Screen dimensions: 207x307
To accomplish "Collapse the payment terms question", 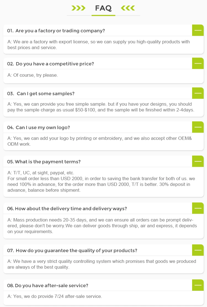I will 198,161.
